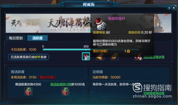Click the 日活跃度奖励已由邮件发放 notice box
The height and width of the screenshot is (105, 178).
click(29, 57)
